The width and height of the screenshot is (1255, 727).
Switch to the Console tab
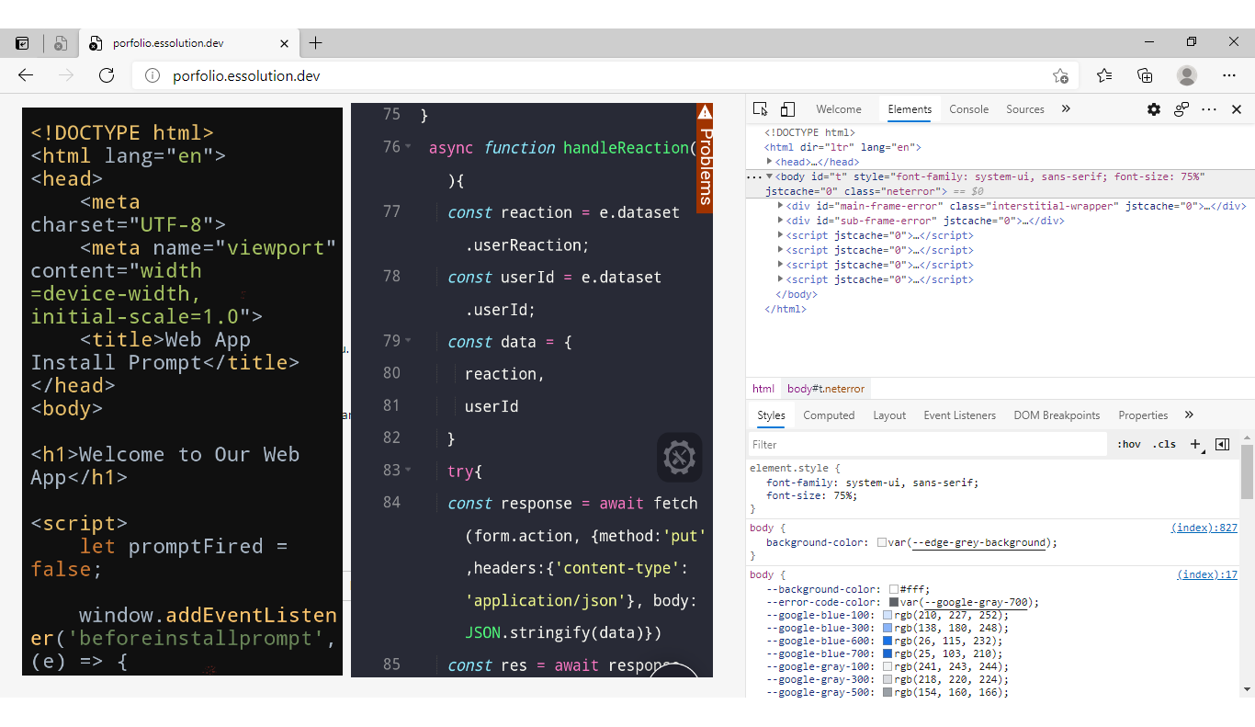(968, 109)
